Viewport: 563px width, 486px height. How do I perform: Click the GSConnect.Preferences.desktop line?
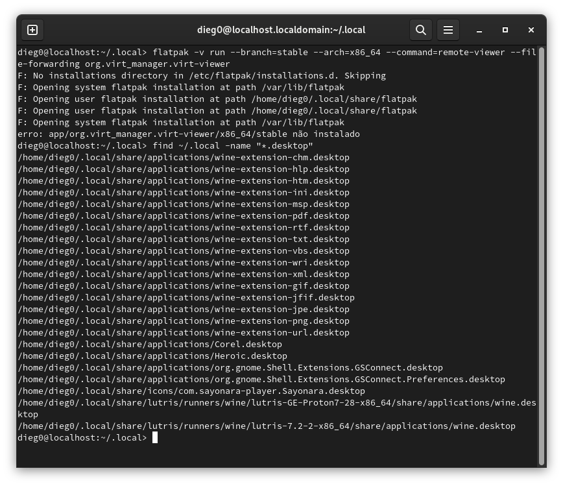click(261, 380)
